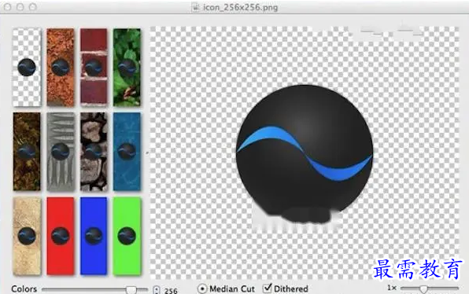Maximize the window with the third title bar button
Screen dimensions: 469x294
[x=33, y=7]
